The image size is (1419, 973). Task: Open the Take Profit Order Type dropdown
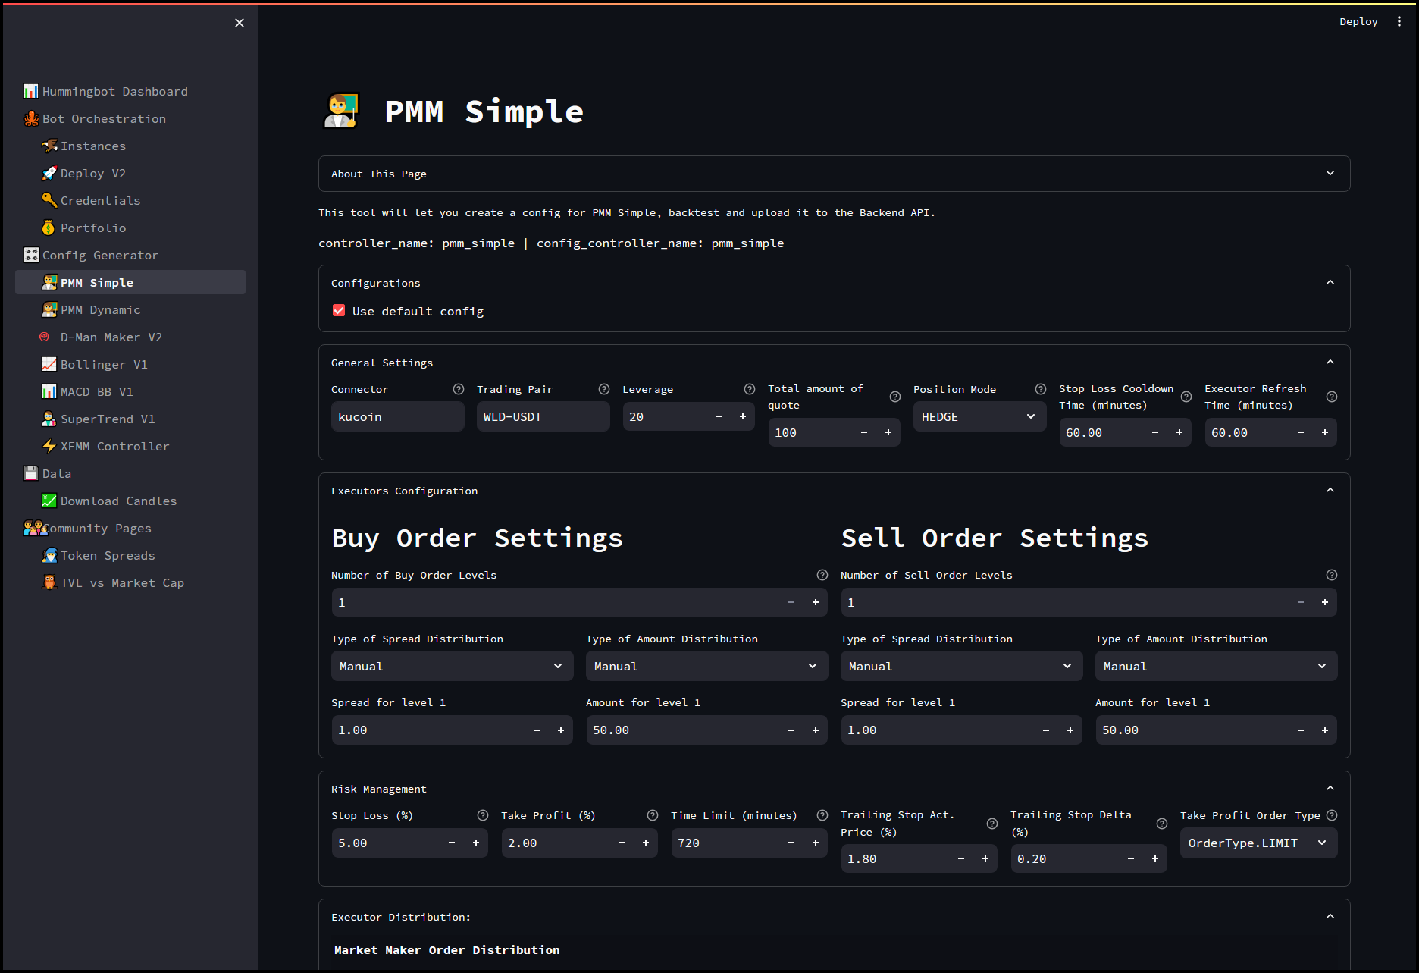tap(1258, 843)
